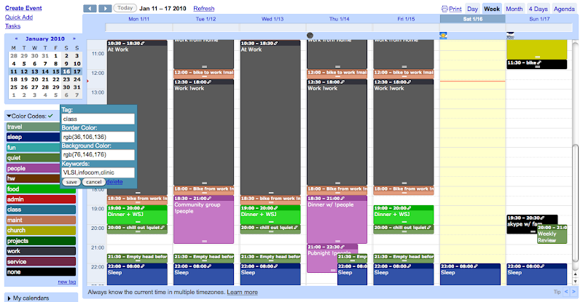583x302 pixels.
Task: Select the sleep color code
Action: click(x=33, y=137)
